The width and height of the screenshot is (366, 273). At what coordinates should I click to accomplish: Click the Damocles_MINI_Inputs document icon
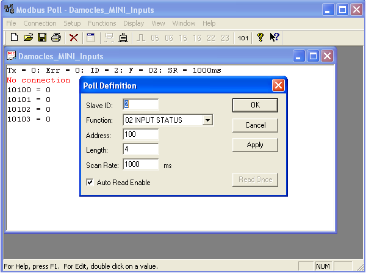tap(11, 56)
